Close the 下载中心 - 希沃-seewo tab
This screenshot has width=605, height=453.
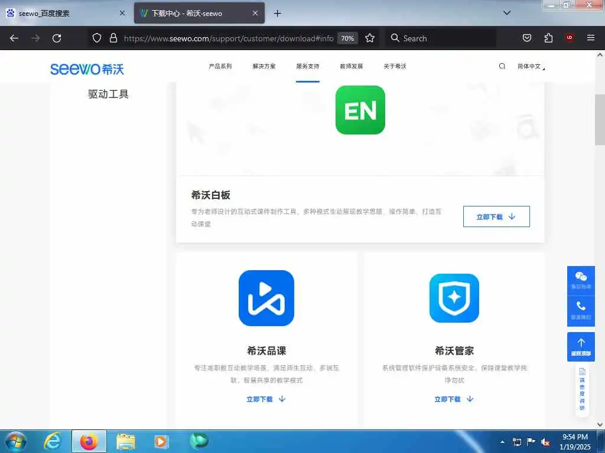tap(255, 13)
